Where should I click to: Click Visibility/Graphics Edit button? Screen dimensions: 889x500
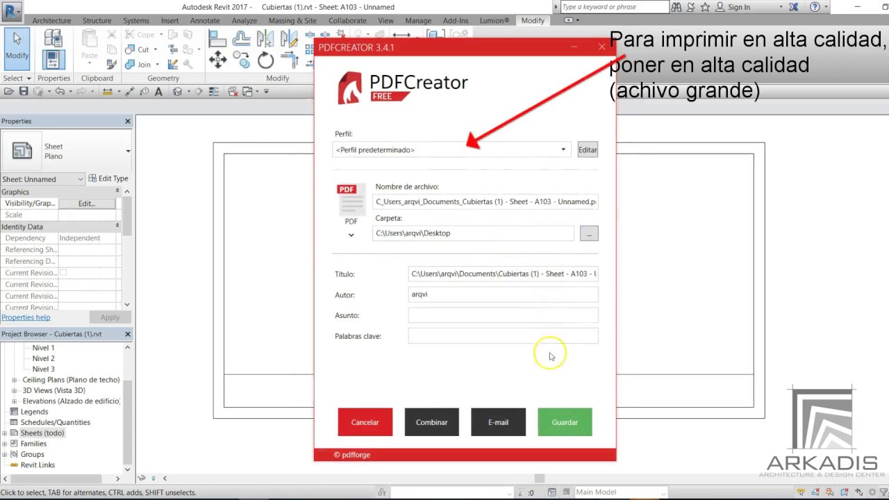pyautogui.click(x=86, y=203)
